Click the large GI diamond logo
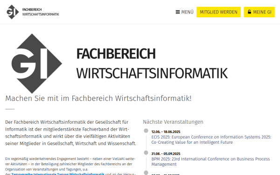 [37, 63]
